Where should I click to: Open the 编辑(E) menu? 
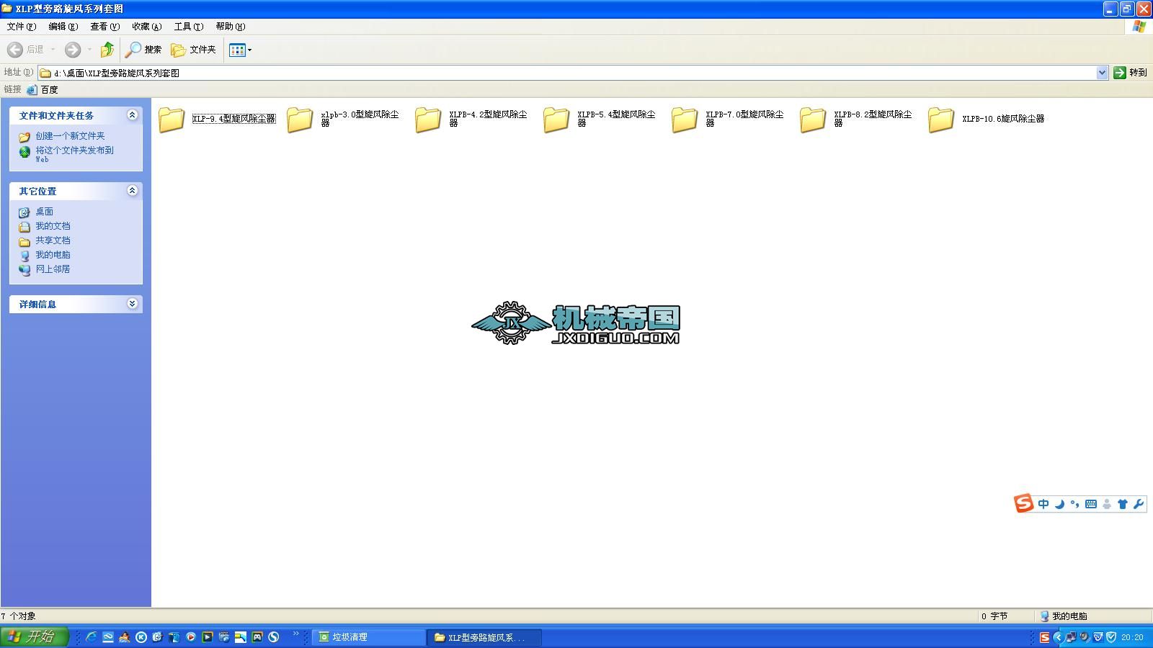tap(63, 27)
